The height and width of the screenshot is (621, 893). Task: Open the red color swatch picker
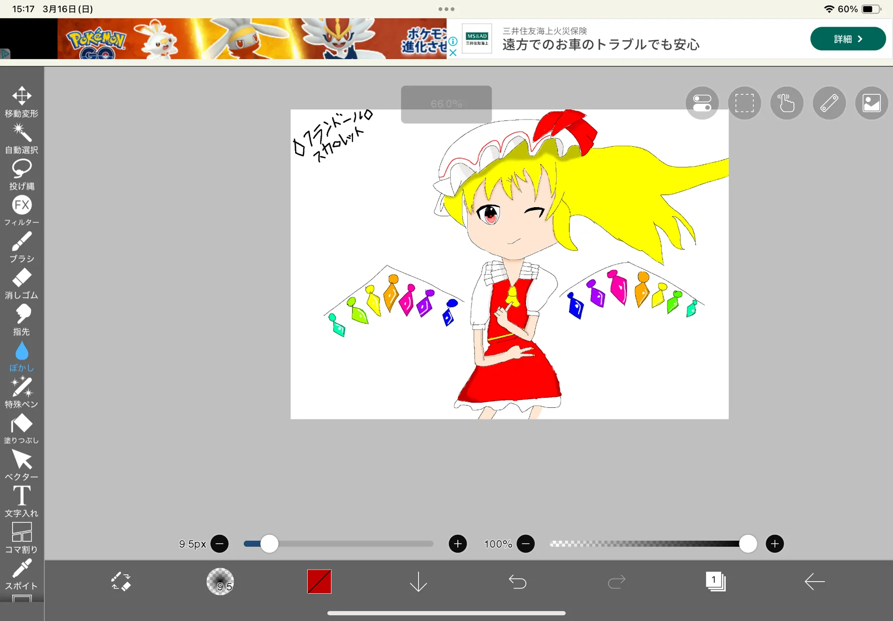point(319,582)
